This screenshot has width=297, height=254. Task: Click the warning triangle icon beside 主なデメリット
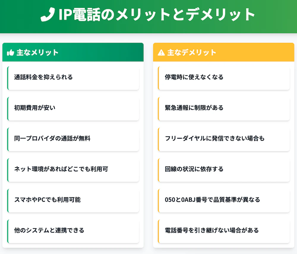point(161,53)
